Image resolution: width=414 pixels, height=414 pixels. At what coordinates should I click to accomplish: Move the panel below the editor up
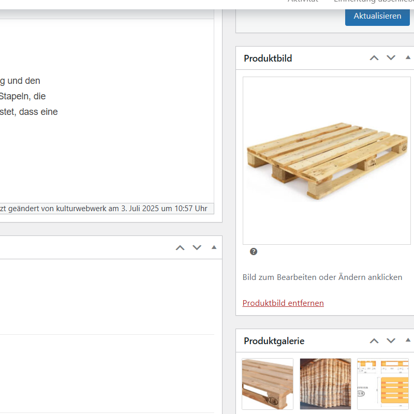click(x=180, y=248)
